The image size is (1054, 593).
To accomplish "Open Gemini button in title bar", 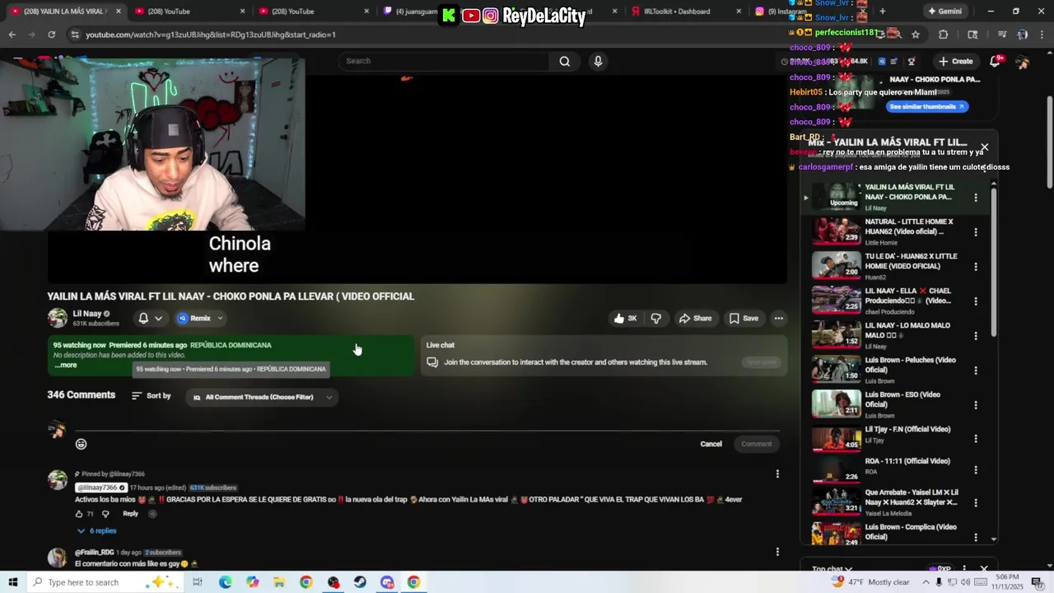I will point(944,12).
